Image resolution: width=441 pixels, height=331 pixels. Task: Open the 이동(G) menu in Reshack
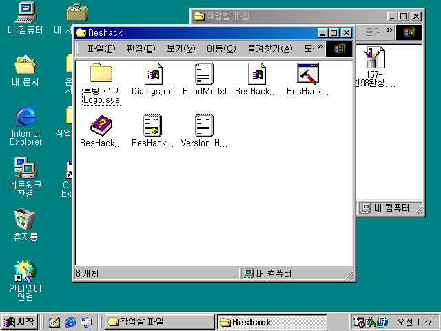pos(221,49)
